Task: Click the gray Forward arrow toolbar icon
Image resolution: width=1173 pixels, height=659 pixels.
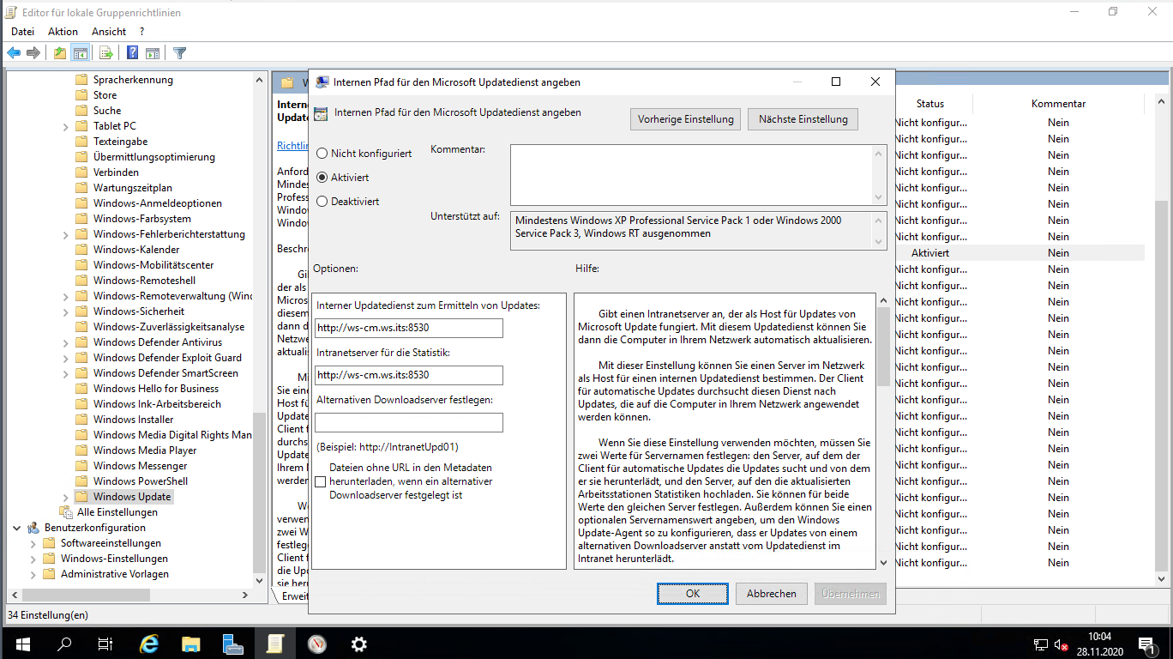Action: tap(33, 53)
